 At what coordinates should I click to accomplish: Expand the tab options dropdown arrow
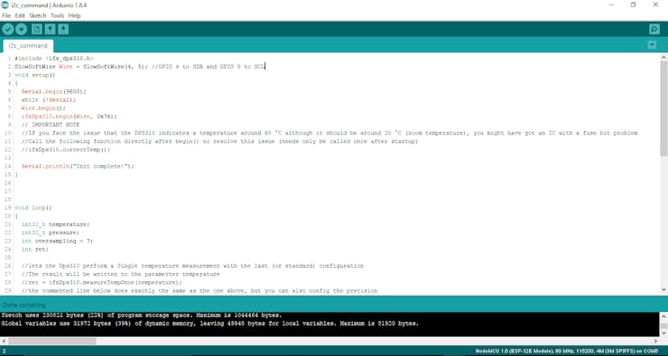(x=652, y=45)
